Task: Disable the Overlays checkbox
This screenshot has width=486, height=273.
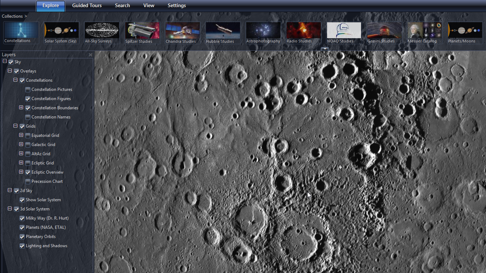Action: (16, 71)
